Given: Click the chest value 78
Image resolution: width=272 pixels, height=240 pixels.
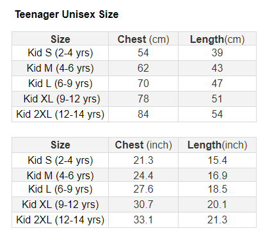Looking at the screenshot, I should click(x=143, y=99).
